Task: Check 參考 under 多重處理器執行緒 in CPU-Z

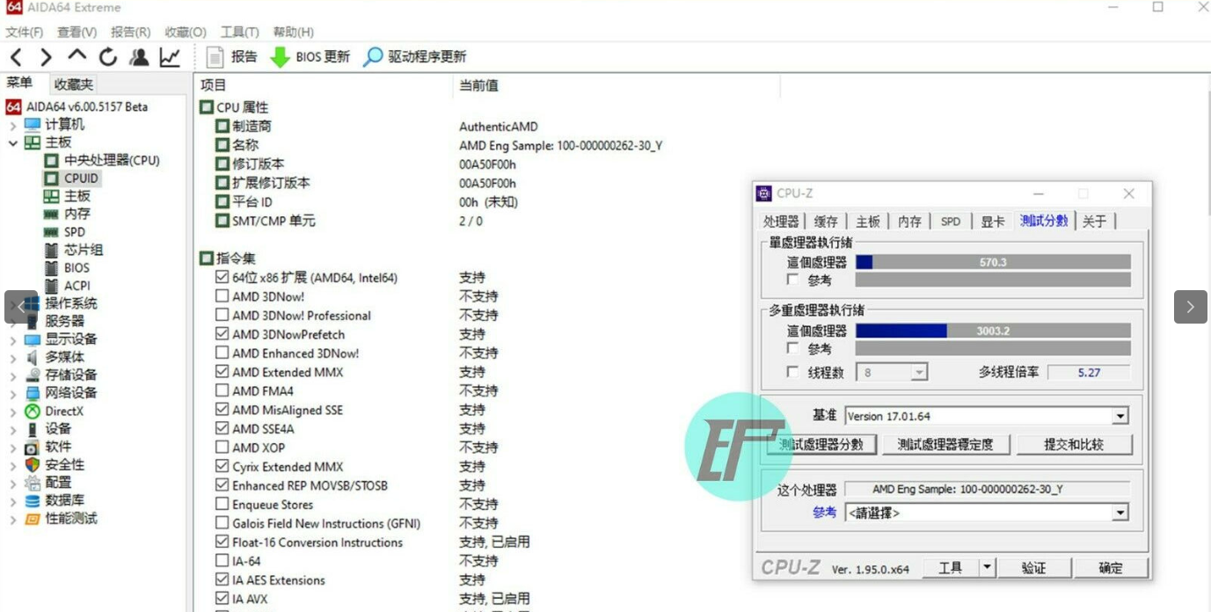Action: (792, 349)
